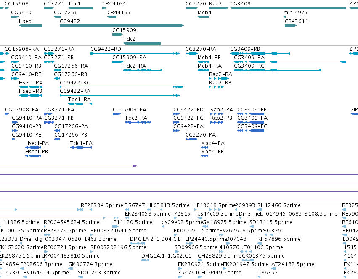Click the CG15909-PA protein label
Viewport: 358px width, 279px height.
(x=130, y=110)
